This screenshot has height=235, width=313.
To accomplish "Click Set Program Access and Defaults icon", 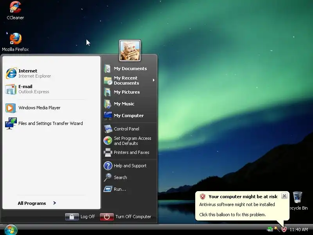I will click(108, 141).
